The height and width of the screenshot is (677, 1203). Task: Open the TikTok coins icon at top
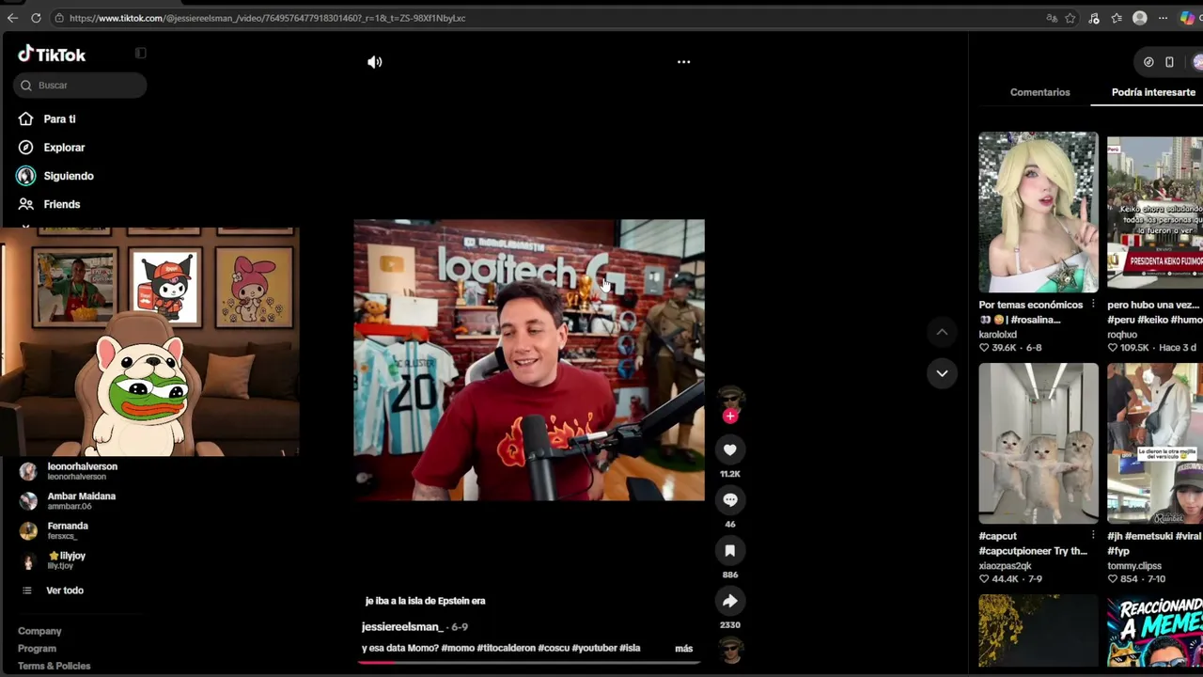[1148, 62]
